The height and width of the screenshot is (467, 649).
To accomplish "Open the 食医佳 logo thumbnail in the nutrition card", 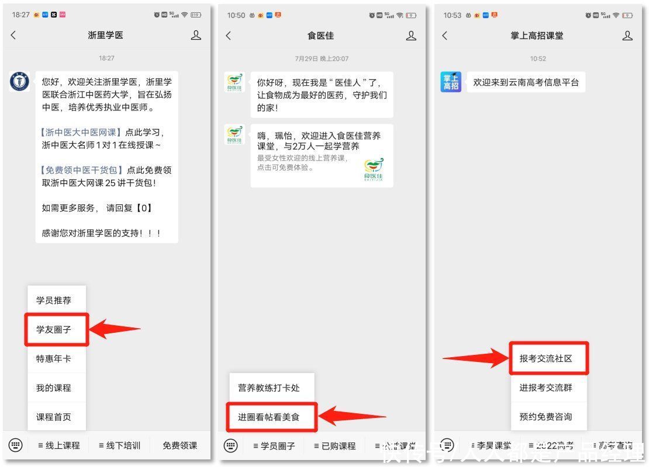I will [x=374, y=169].
